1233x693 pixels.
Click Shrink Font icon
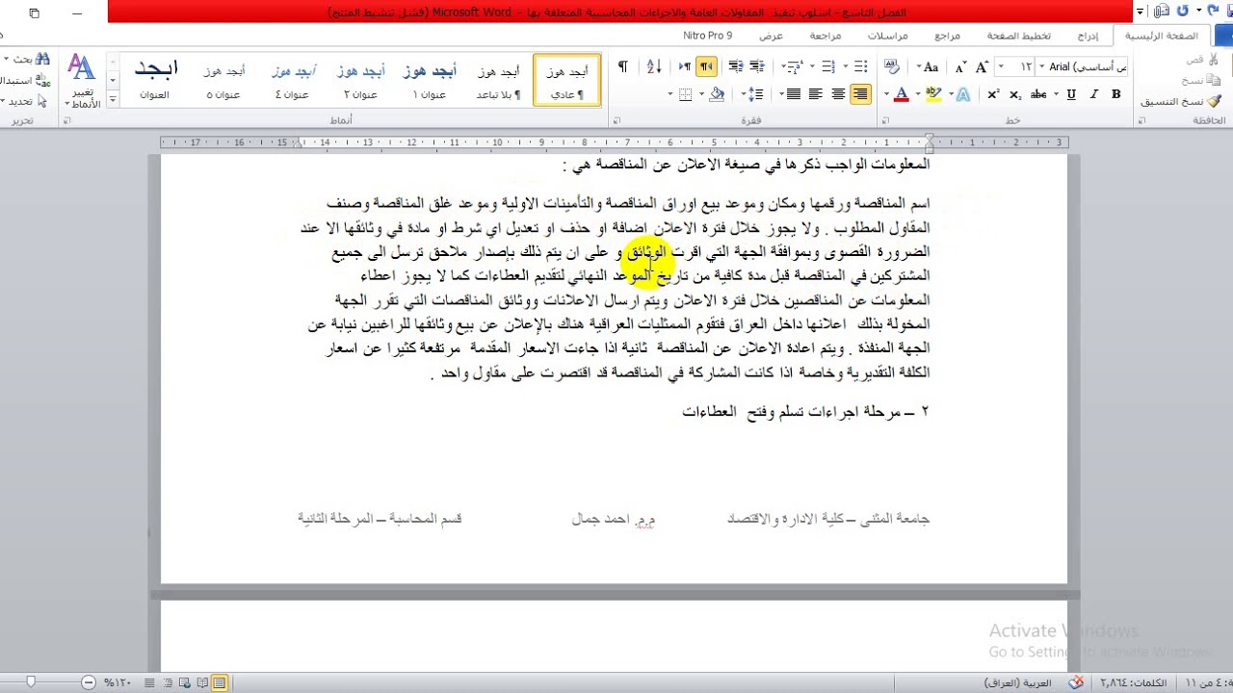coord(960,66)
